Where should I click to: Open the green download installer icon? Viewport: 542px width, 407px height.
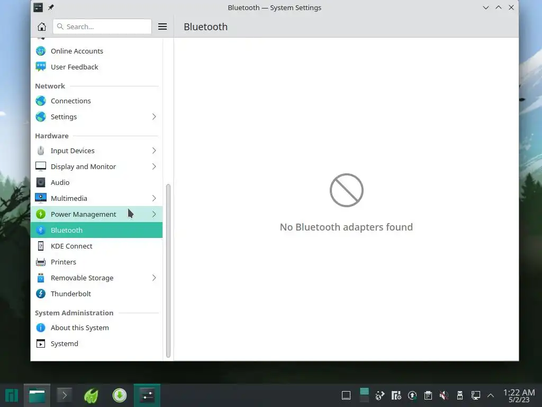[x=119, y=395]
